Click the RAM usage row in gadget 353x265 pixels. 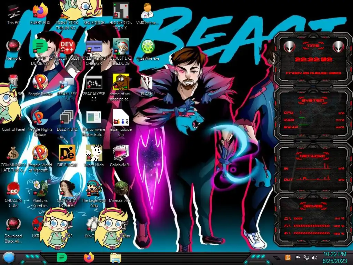coord(314,120)
